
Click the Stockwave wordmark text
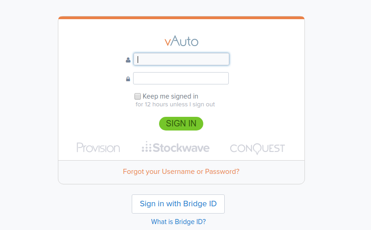pyautogui.click(x=181, y=148)
